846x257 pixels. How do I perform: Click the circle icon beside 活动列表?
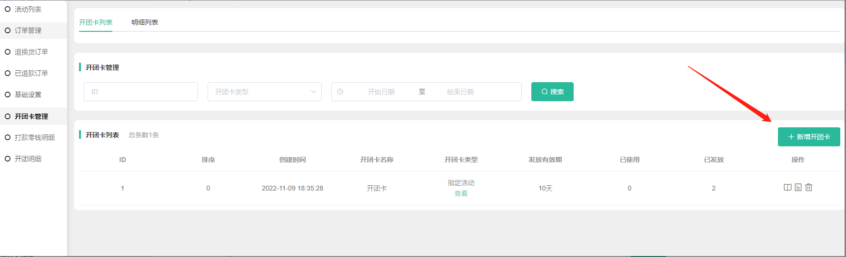click(8, 9)
